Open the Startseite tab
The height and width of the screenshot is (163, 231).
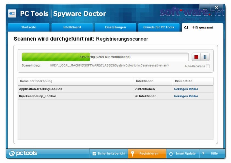click(29, 27)
